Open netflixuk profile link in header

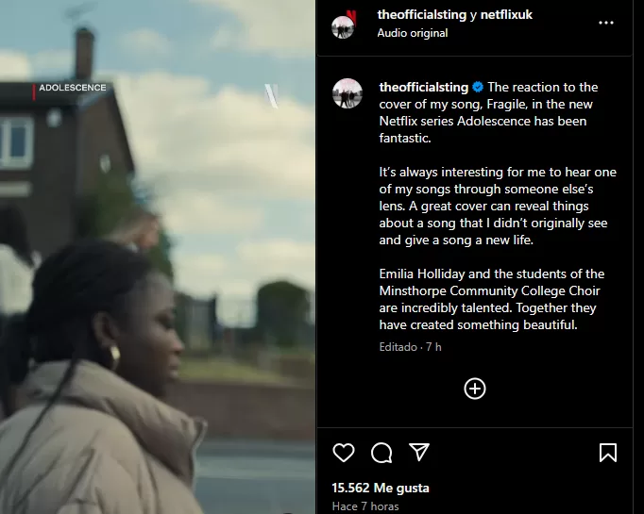tap(506, 14)
